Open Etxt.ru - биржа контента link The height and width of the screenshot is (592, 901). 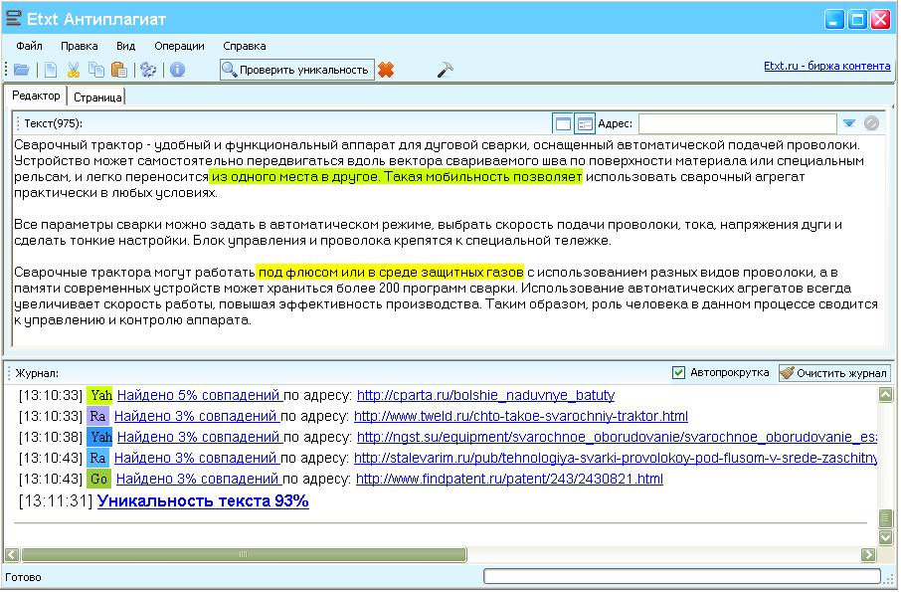[826, 66]
